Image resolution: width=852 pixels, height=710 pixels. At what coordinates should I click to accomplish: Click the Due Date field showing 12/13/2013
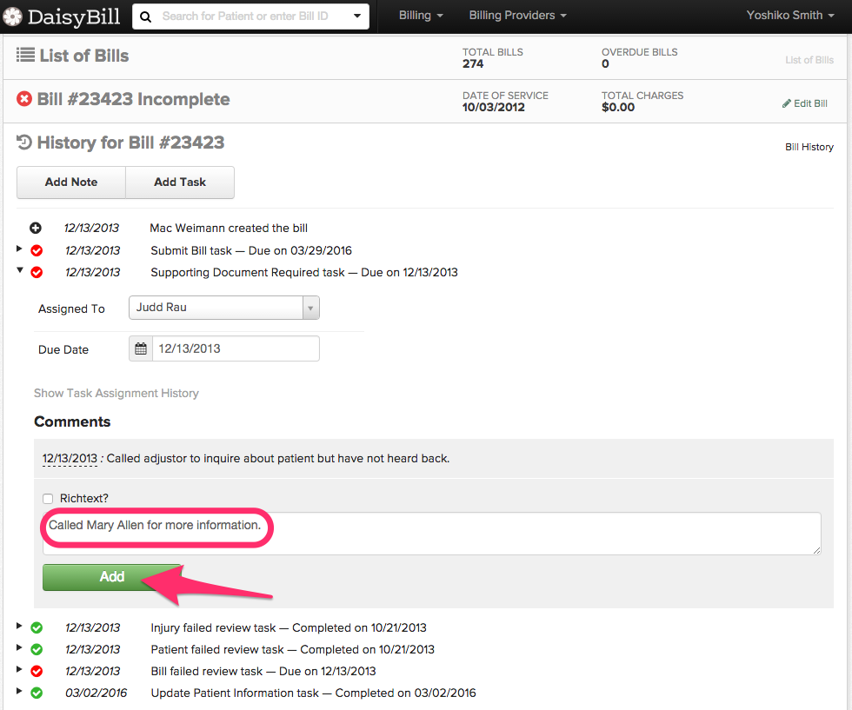(236, 348)
